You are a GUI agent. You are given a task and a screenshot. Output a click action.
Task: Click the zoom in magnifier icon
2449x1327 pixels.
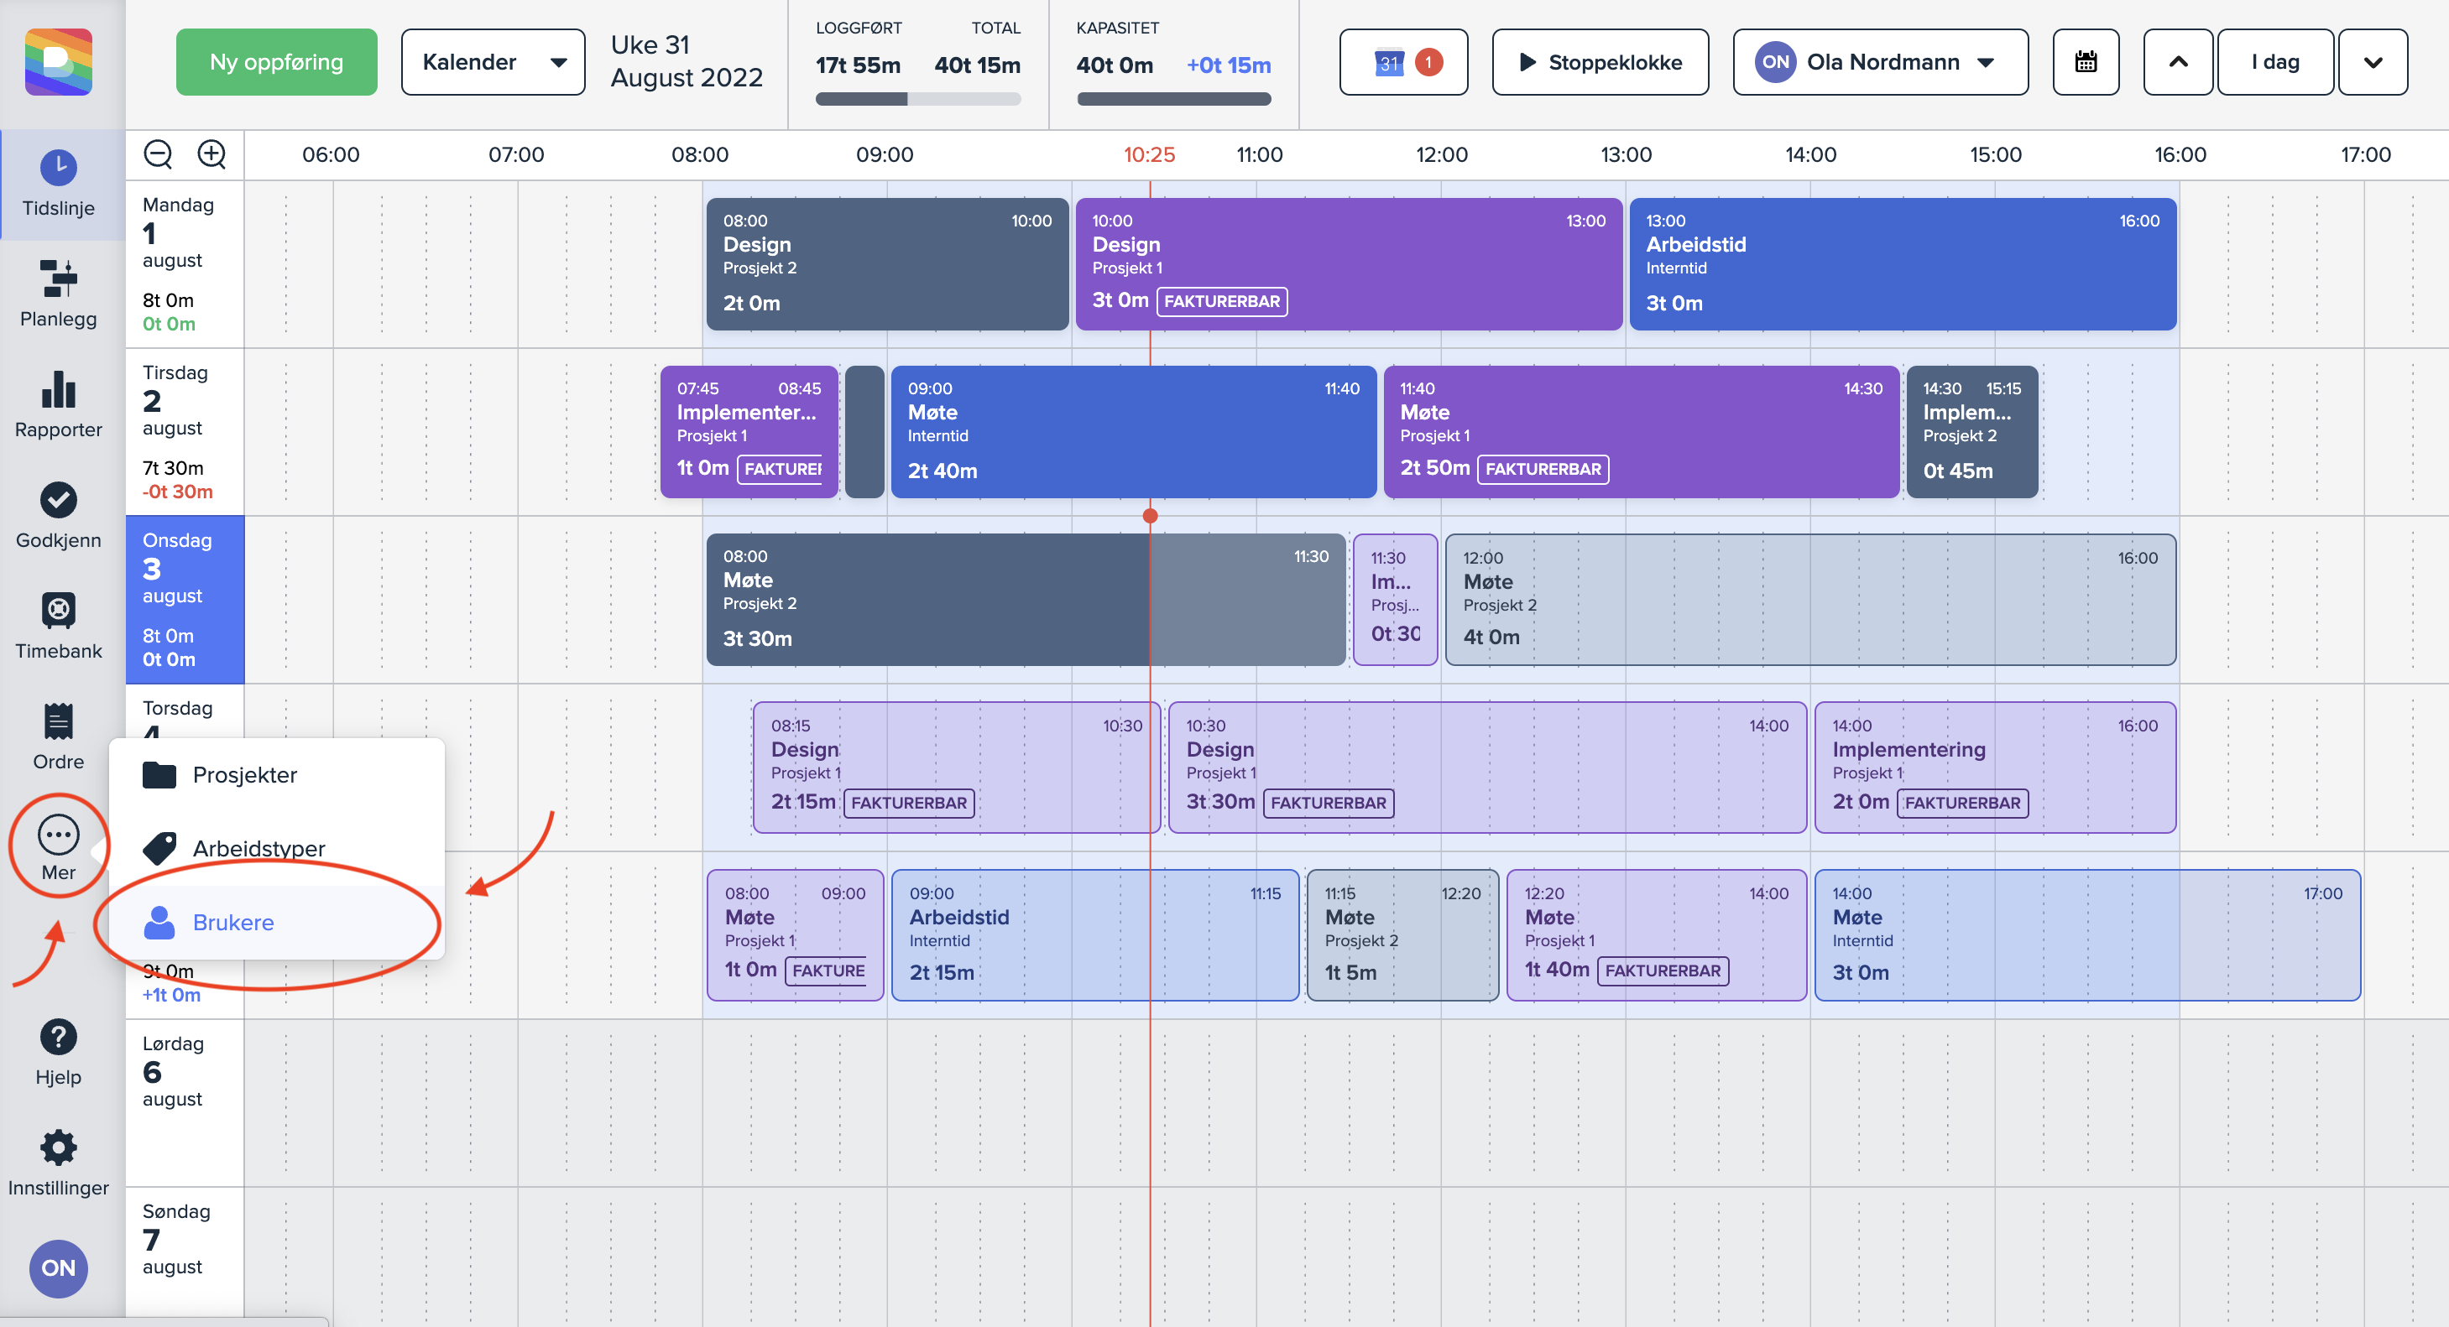[x=211, y=154]
